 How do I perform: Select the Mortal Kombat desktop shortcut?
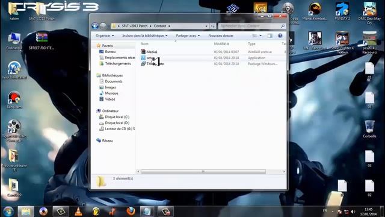pos(315,11)
